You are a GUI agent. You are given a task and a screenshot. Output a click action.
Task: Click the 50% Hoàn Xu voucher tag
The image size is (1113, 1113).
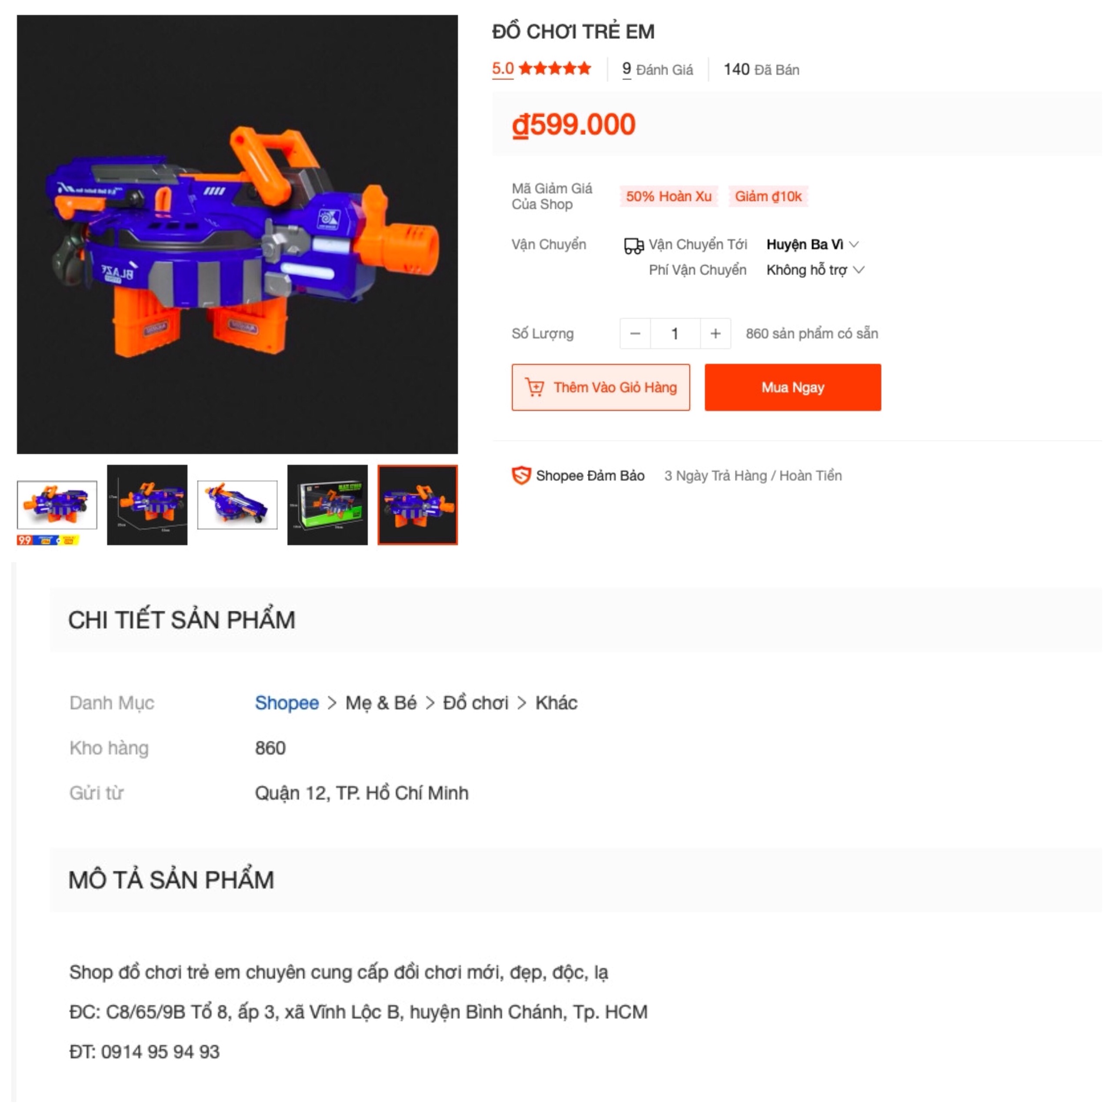669,197
